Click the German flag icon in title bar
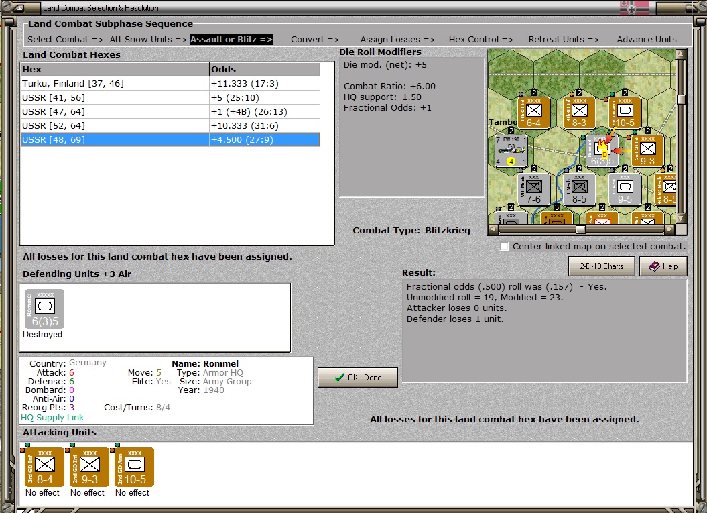The width and height of the screenshot is (707, 513). click(x=635, y=8)
